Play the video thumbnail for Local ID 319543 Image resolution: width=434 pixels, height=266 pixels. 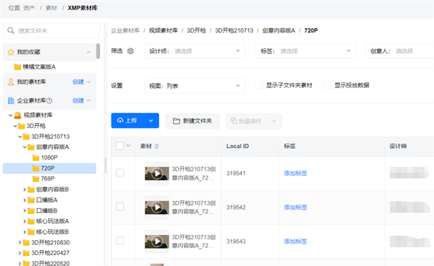[157, 241]
